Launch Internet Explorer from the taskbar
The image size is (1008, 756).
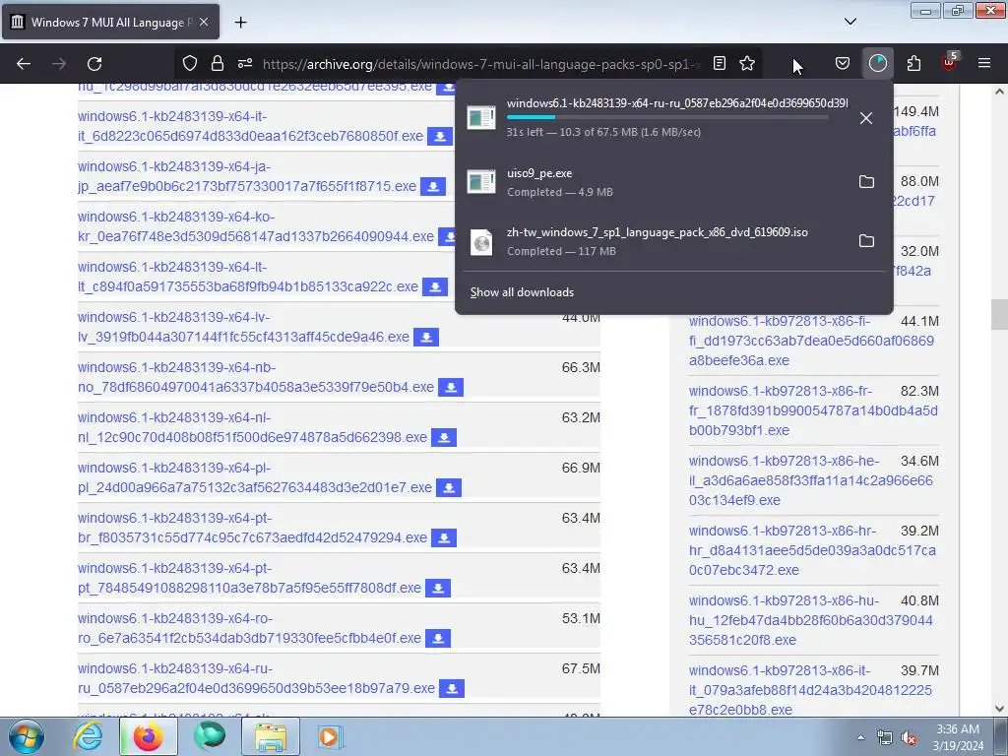88,736
